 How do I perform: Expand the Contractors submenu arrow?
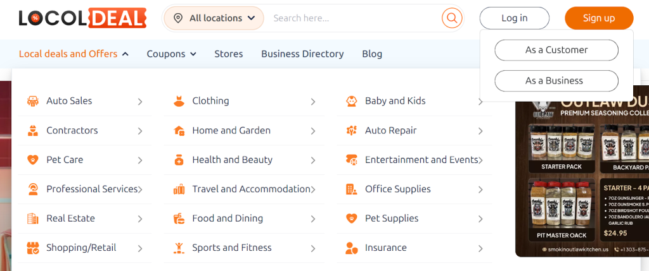[140, 131]
